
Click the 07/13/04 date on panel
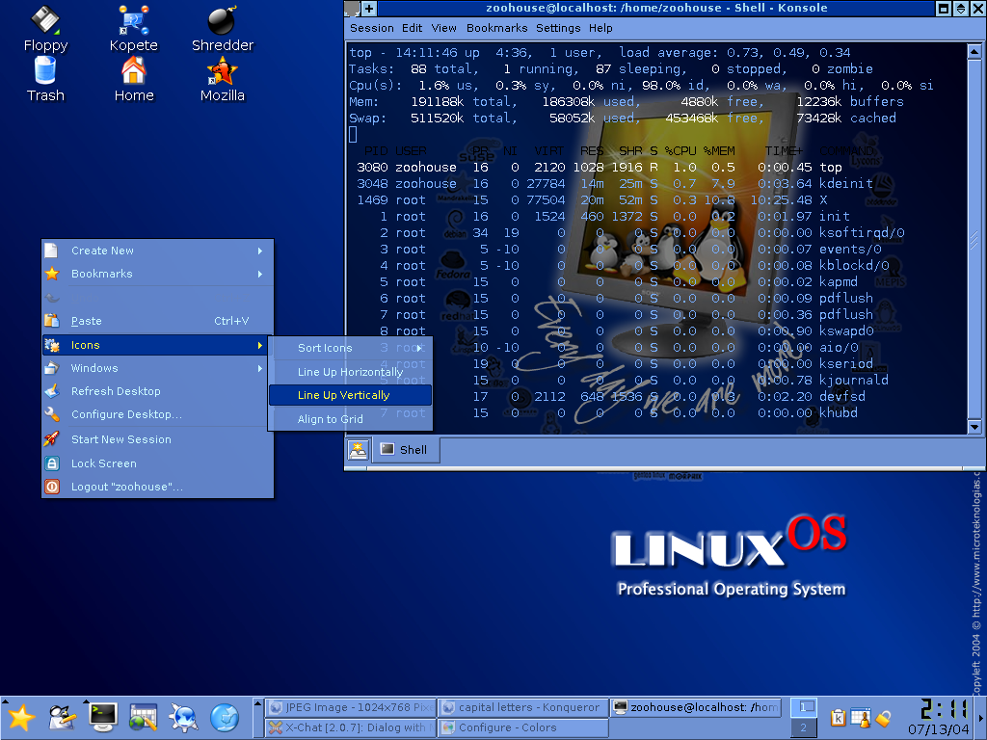pyautogui.click(x=939, y=730)
